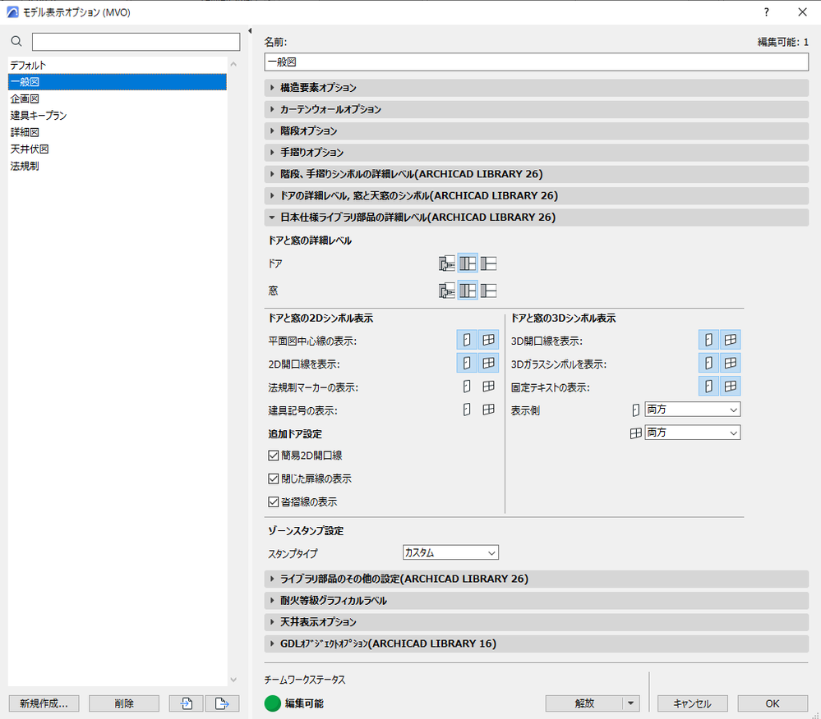Click the 削除 button
821x719 pixels.
tap(124, 704)
